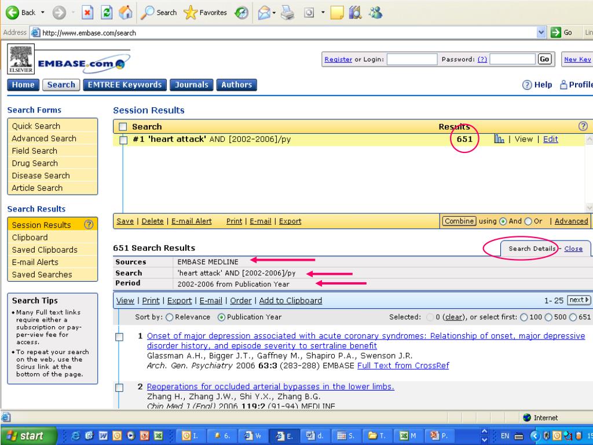Screen dimensions: 593x445
Task: Click the Forward arrow icon
Action: 59,13
